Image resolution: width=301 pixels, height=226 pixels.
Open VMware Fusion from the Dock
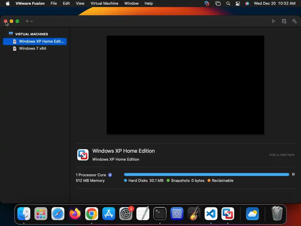tap(228, 214)
